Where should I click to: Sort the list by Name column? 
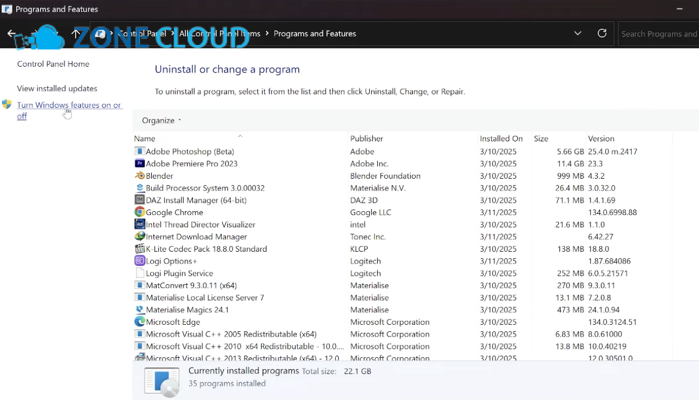click(144, 139)
